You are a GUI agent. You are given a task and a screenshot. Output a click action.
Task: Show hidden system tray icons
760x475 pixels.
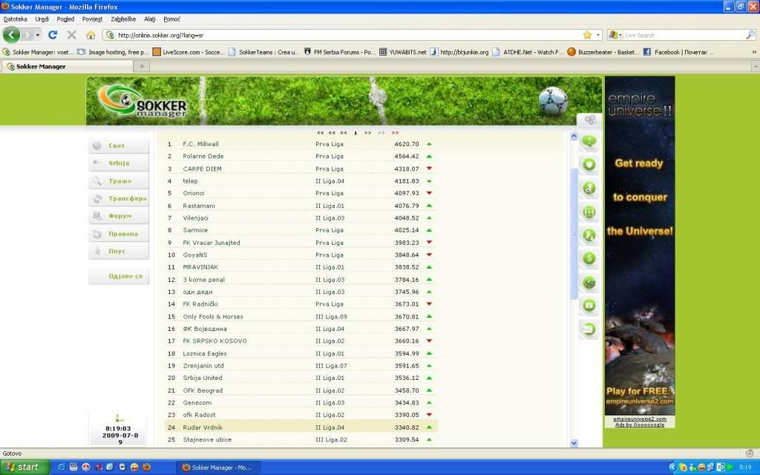(x=672, y=468)
